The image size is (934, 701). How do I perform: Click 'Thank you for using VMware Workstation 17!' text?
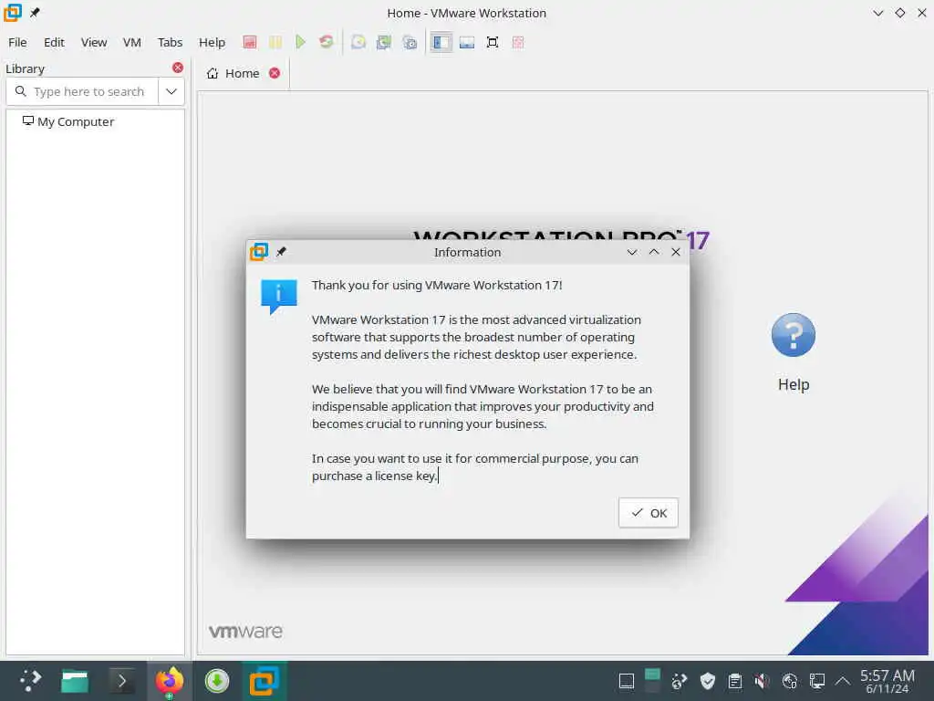coord(437,285)
